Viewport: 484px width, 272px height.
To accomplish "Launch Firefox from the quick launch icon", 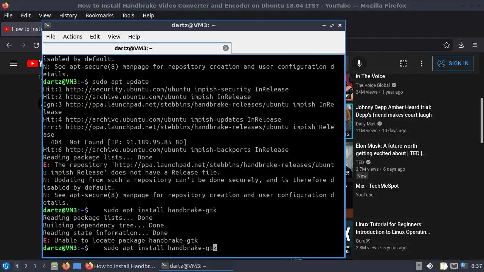I will [x=66, y=266].
